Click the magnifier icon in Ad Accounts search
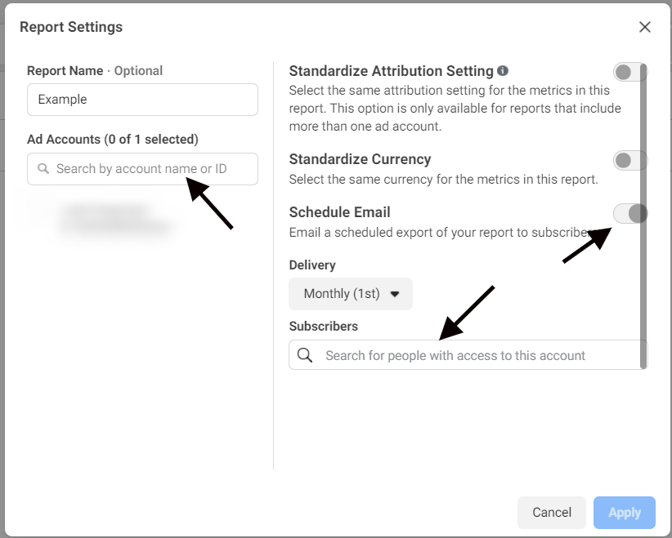This screenshot has height=538, width=672. (x=43, y=169)
